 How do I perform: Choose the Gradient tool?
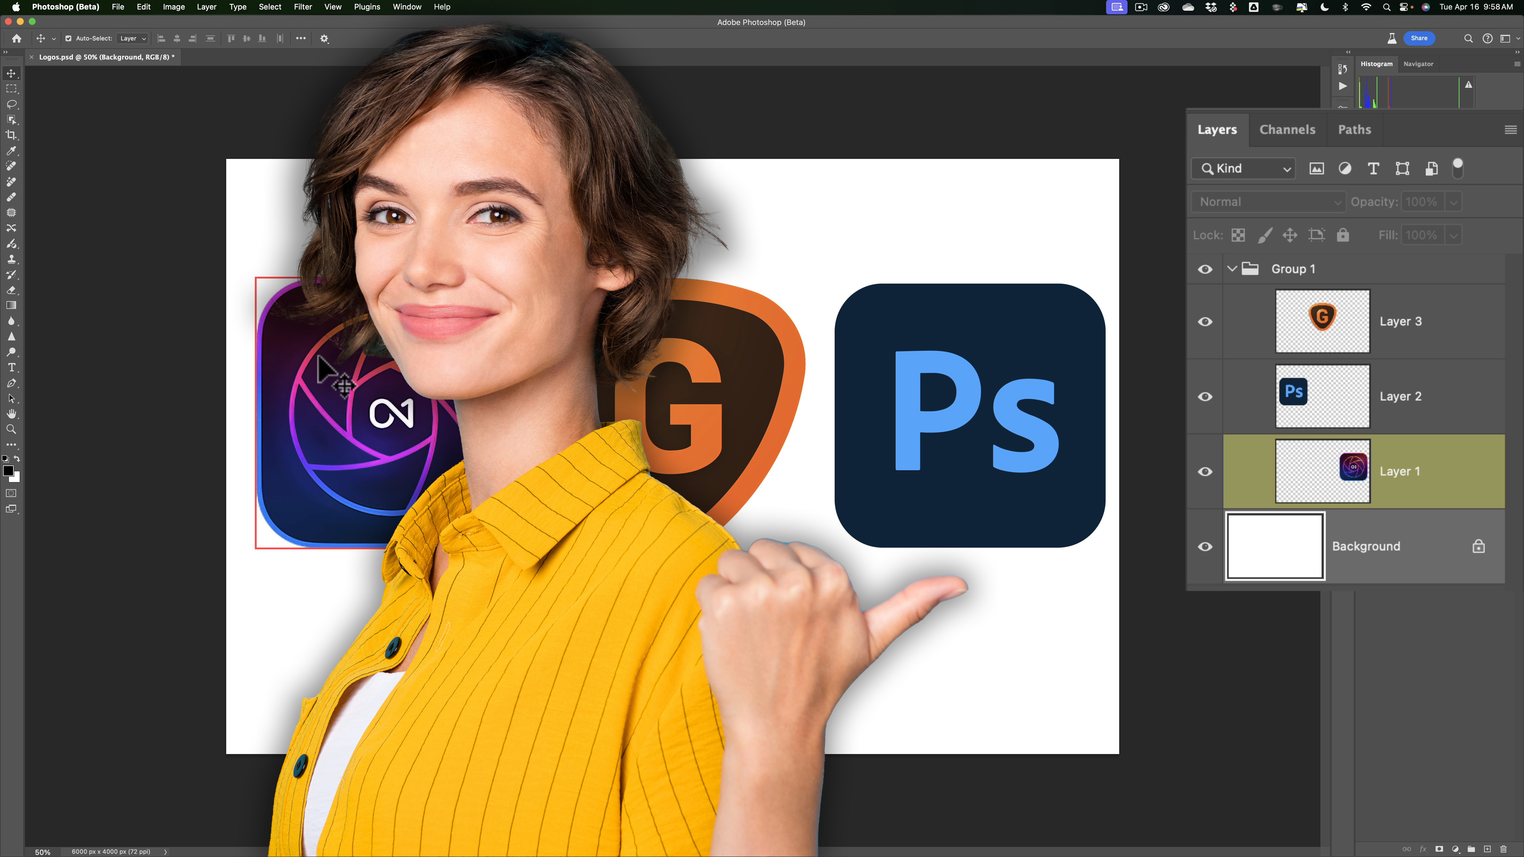[x=11, y=305]
